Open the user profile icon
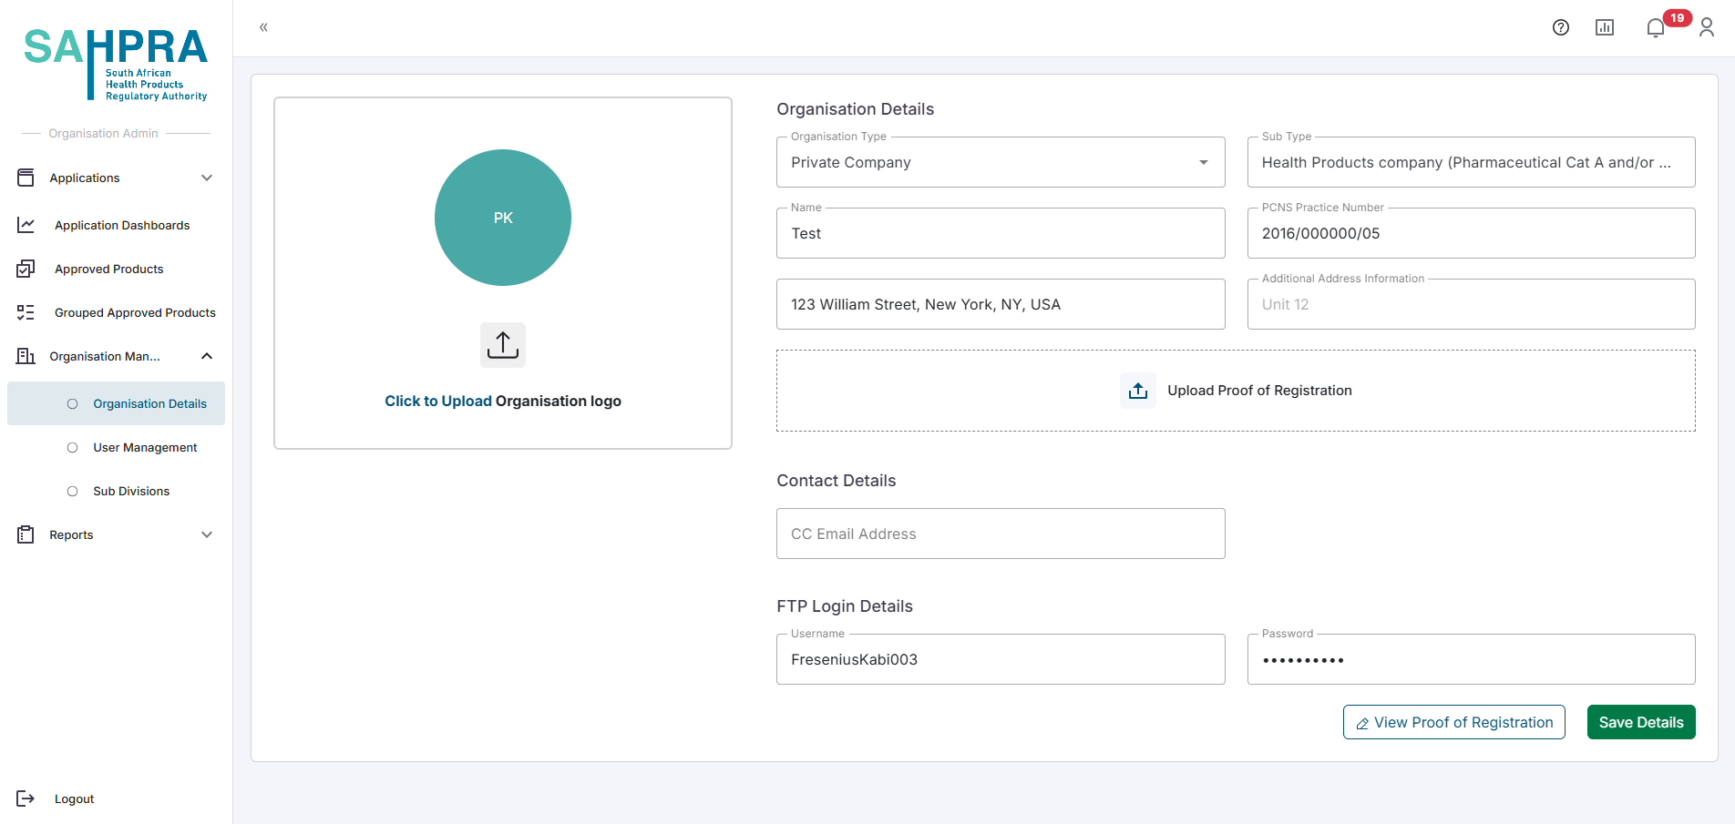Viewport: 1735px width, 824px height. pyautogui.click(x=1707, y=28)
